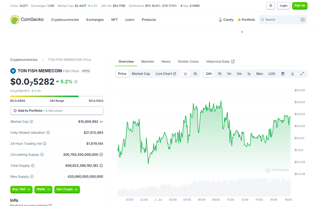Select the Price chart toggle
Screen dimensions: 323x206
122,74
